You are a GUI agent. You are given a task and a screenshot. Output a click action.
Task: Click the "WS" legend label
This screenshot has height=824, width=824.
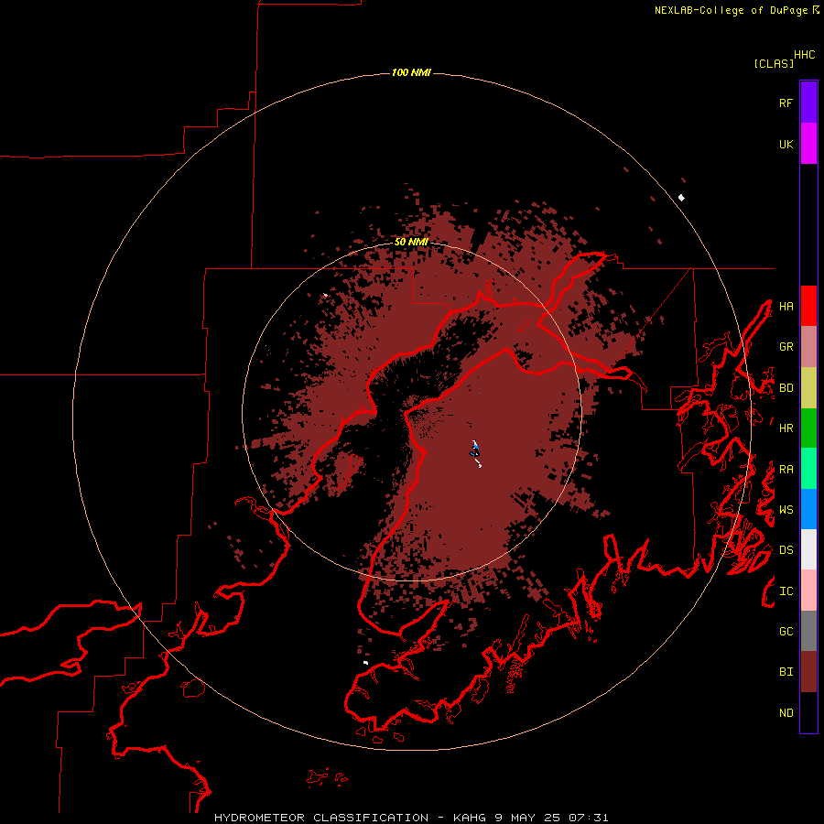[x=786, y=510]
